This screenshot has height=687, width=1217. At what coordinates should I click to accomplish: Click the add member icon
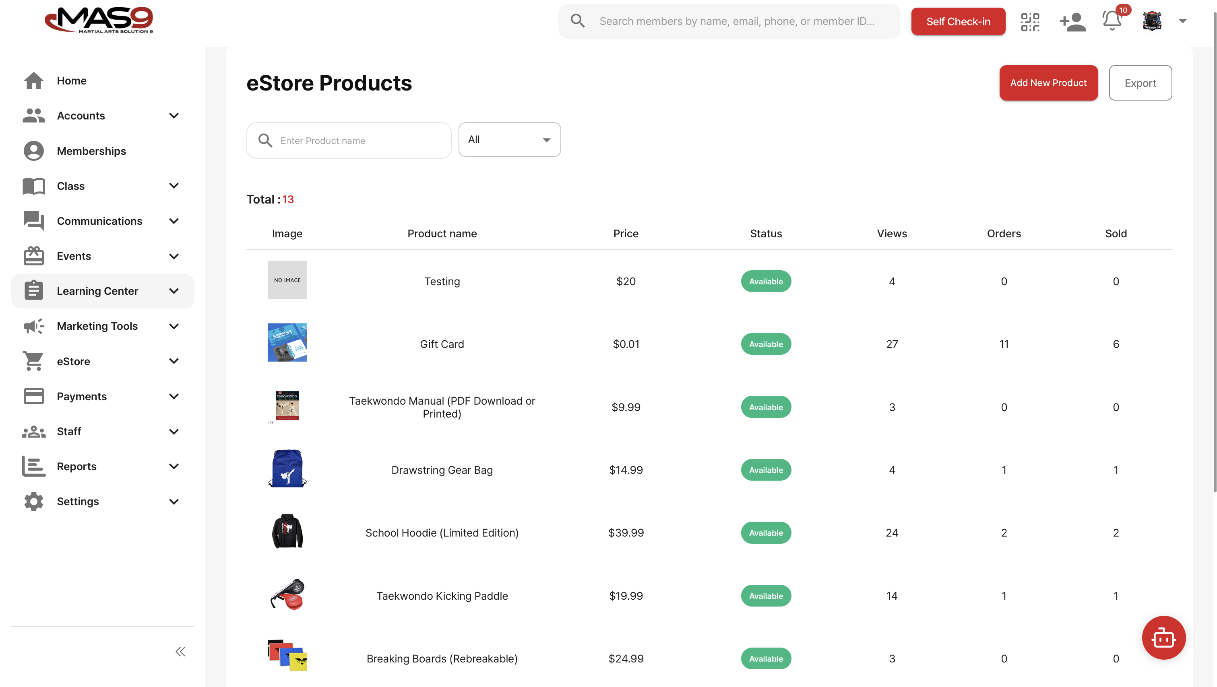click(x=1072, y=21)
